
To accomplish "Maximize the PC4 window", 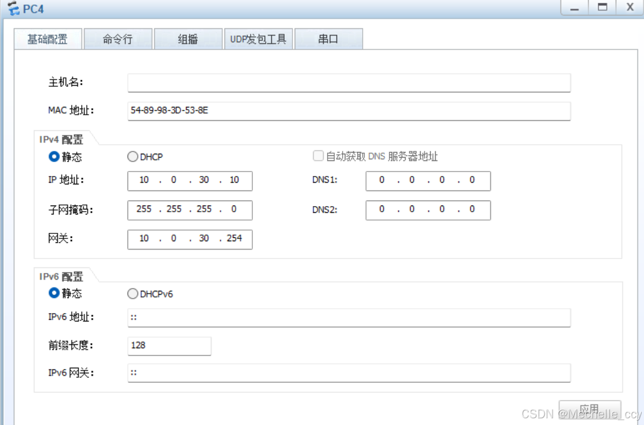I will pos(602,7).
